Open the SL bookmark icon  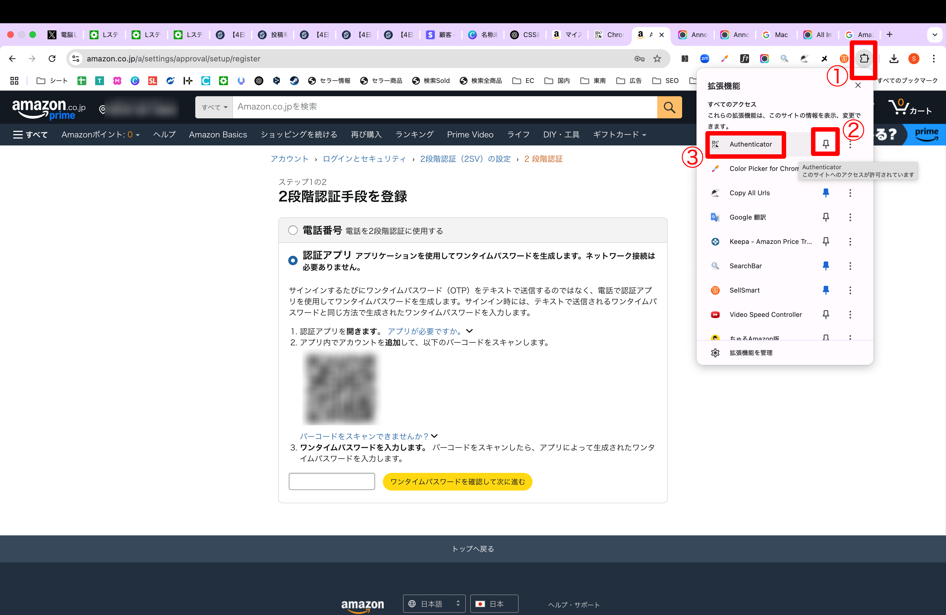pyautogui.click(x=153, y=81)
